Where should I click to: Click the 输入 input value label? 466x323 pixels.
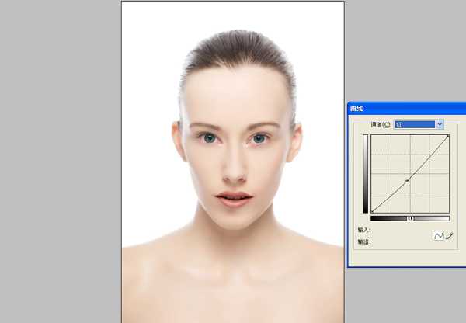tap(364, 230)
